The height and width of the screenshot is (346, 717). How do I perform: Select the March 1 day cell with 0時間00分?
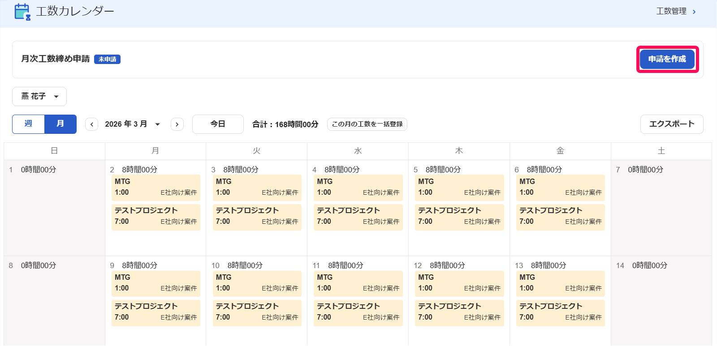[54, 208]
